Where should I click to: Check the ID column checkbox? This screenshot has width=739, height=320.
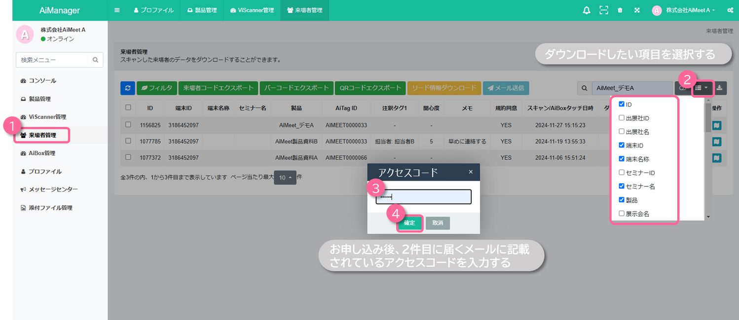622,105
